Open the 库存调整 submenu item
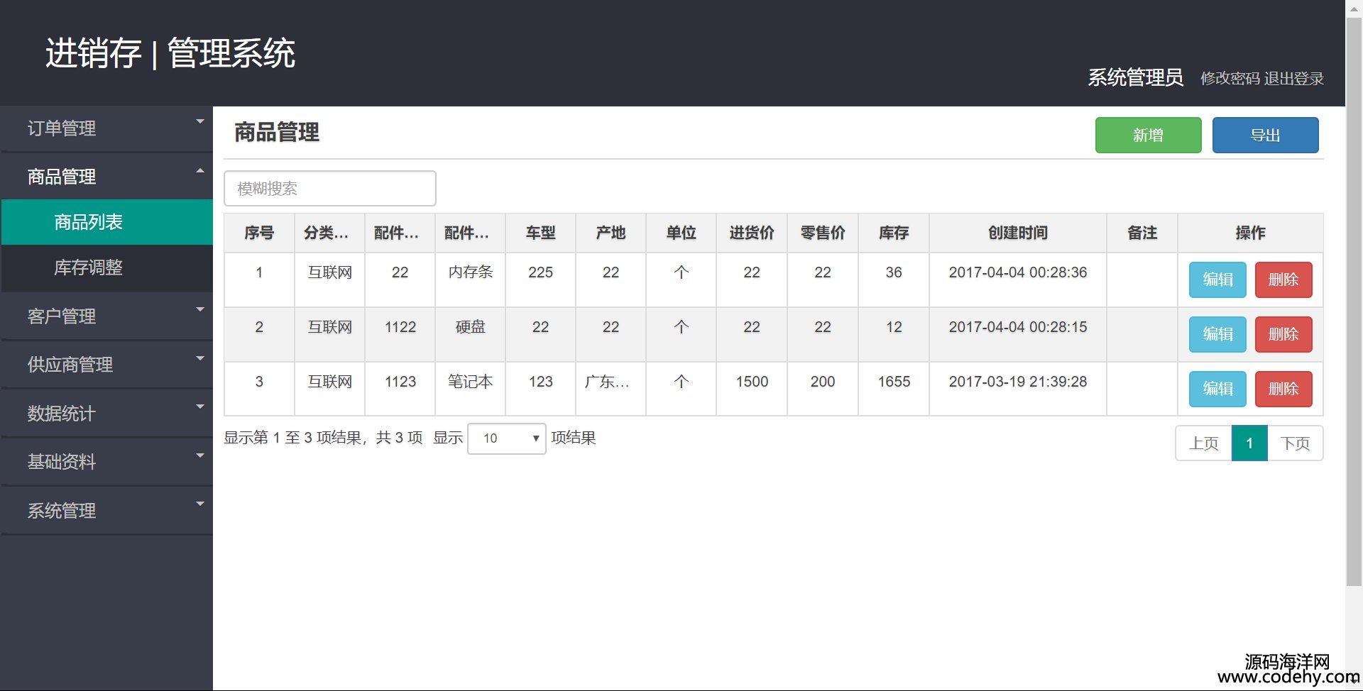Image resolution: width=1363 pixels, height=691 pixels. [106, 267]
